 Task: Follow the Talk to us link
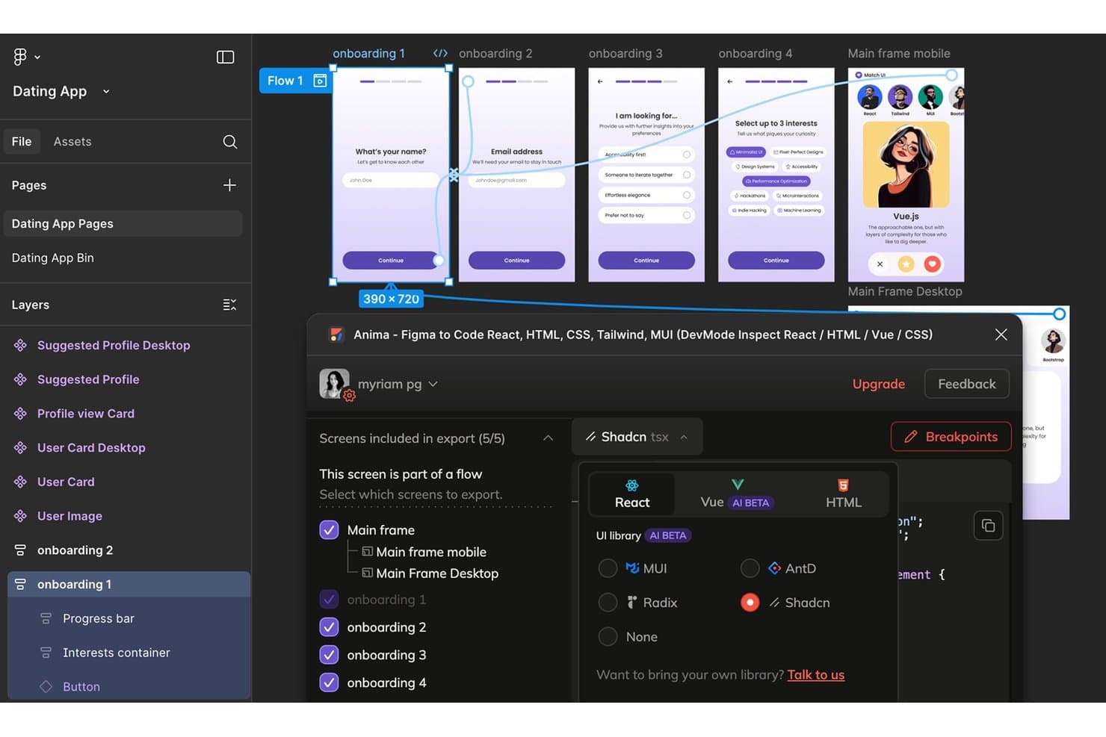[816, 675]
